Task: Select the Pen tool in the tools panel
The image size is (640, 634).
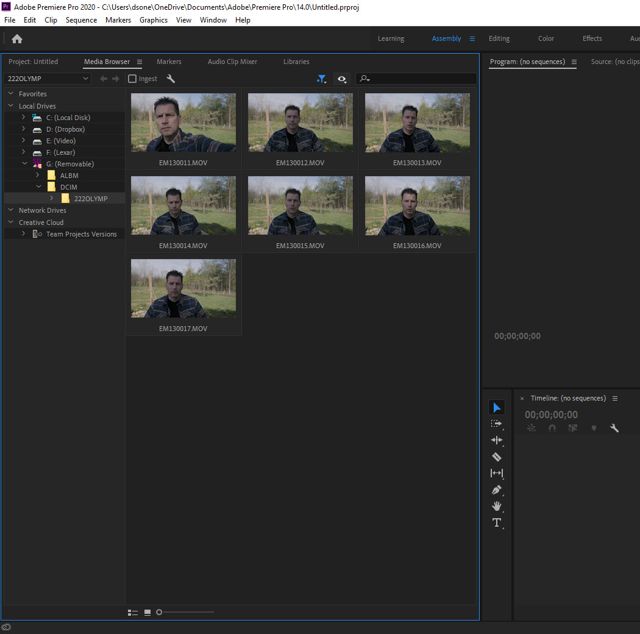Action: point(497,490)
